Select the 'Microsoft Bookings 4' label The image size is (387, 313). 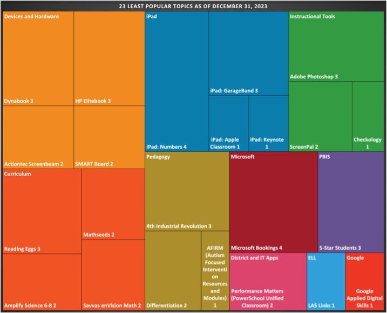(256, 248)
